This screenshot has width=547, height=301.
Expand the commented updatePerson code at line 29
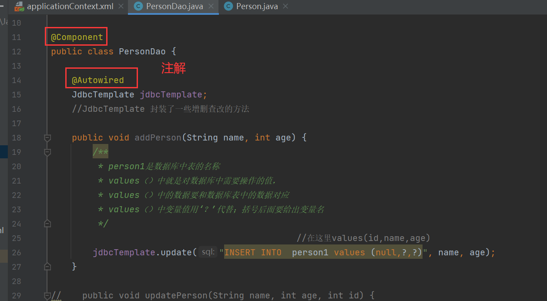pyautogui.click(x=47, y=295)
